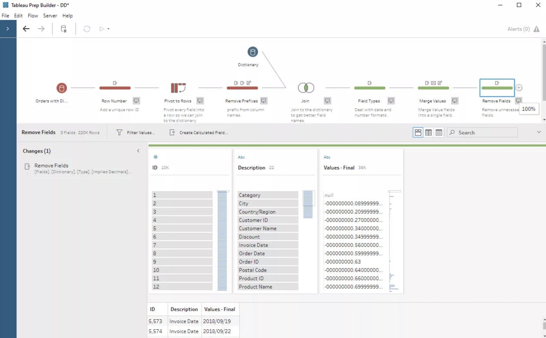Select the Merge Values clean step
The image size is (546, 338).
(x=433, y=88)
